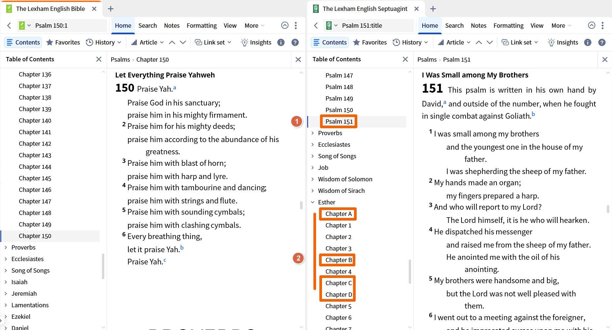Viewport: 612px width, 330px height.
Task: Go back in the Lexham English Bible panel
Action: pos(9,25)
